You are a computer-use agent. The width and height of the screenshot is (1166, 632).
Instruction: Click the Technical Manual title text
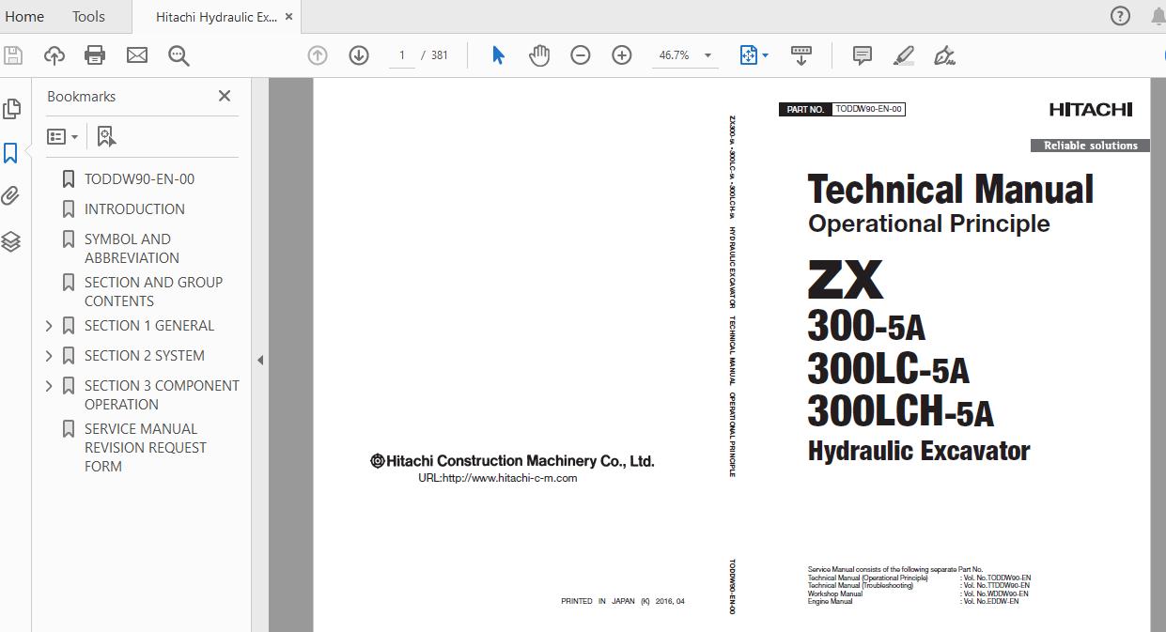click(x=950, y=190)
